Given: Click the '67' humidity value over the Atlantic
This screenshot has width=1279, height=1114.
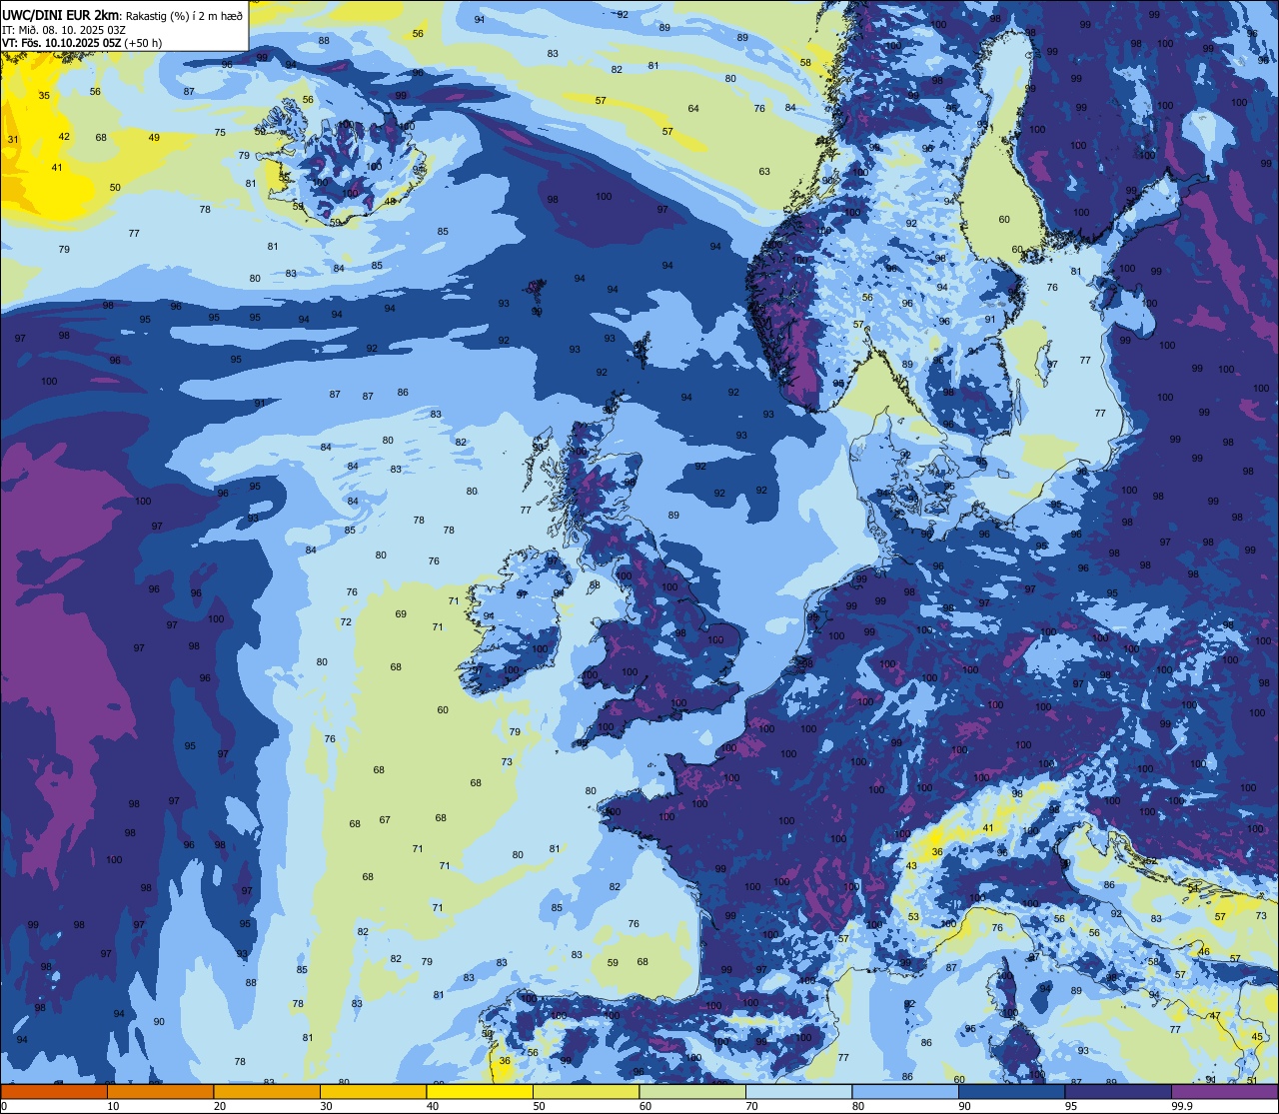Looking at the screenshot, I should (x=385, y=820).
